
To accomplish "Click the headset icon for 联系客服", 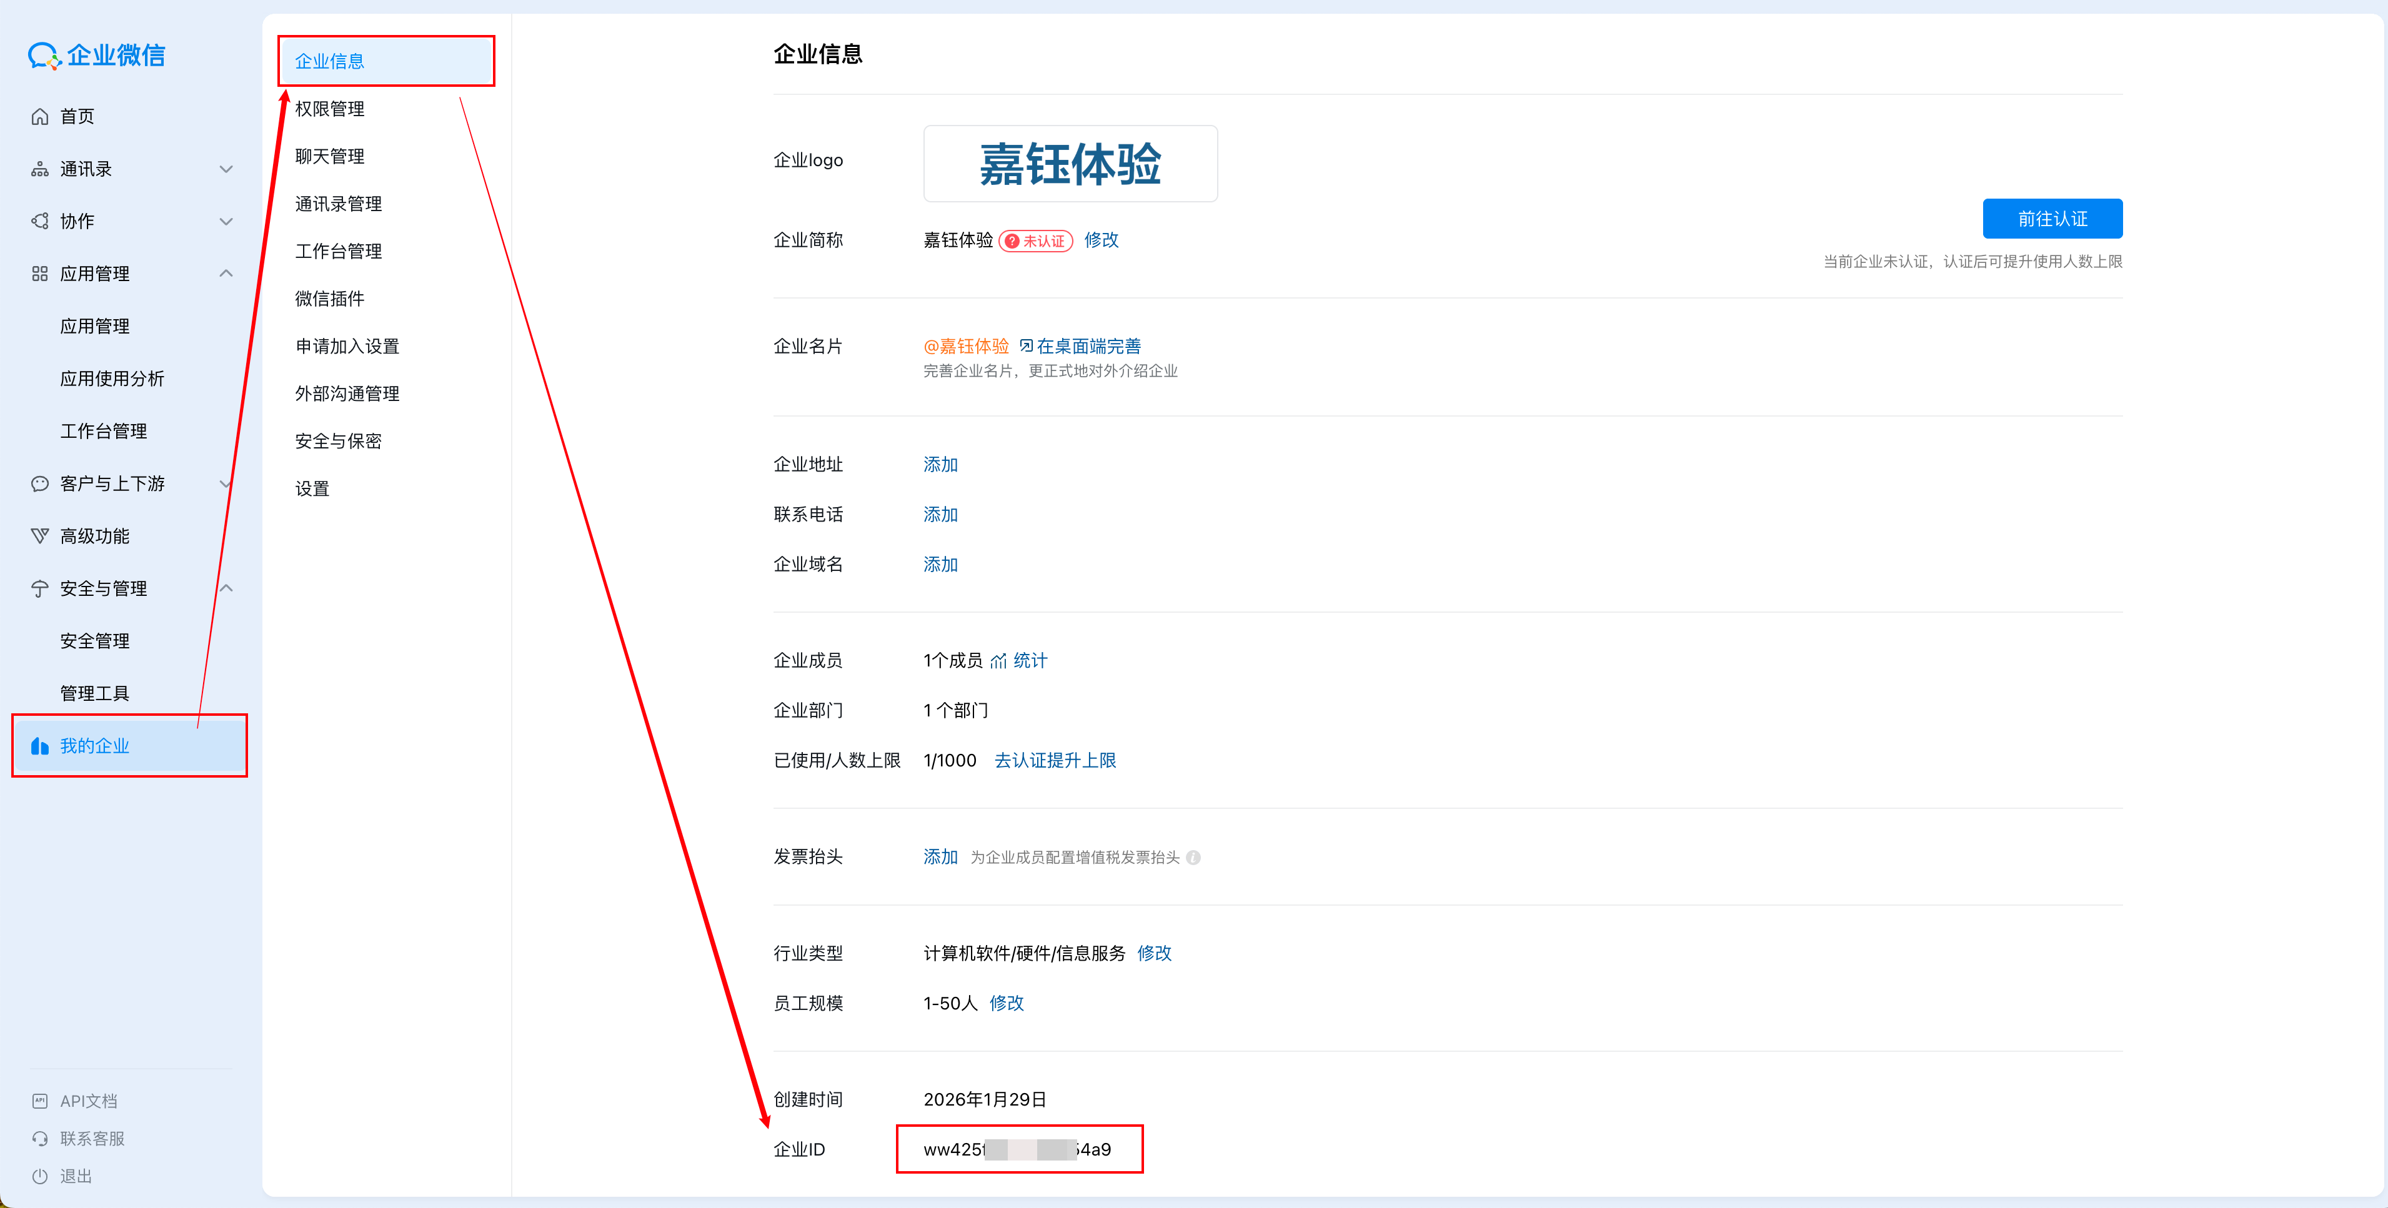I will 40,1139.
